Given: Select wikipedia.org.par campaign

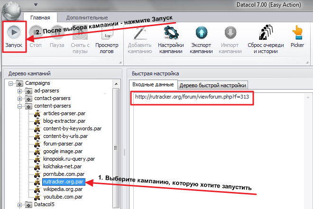Looking at the screenshot, I should pyautogui.click(x=63, y=189).
